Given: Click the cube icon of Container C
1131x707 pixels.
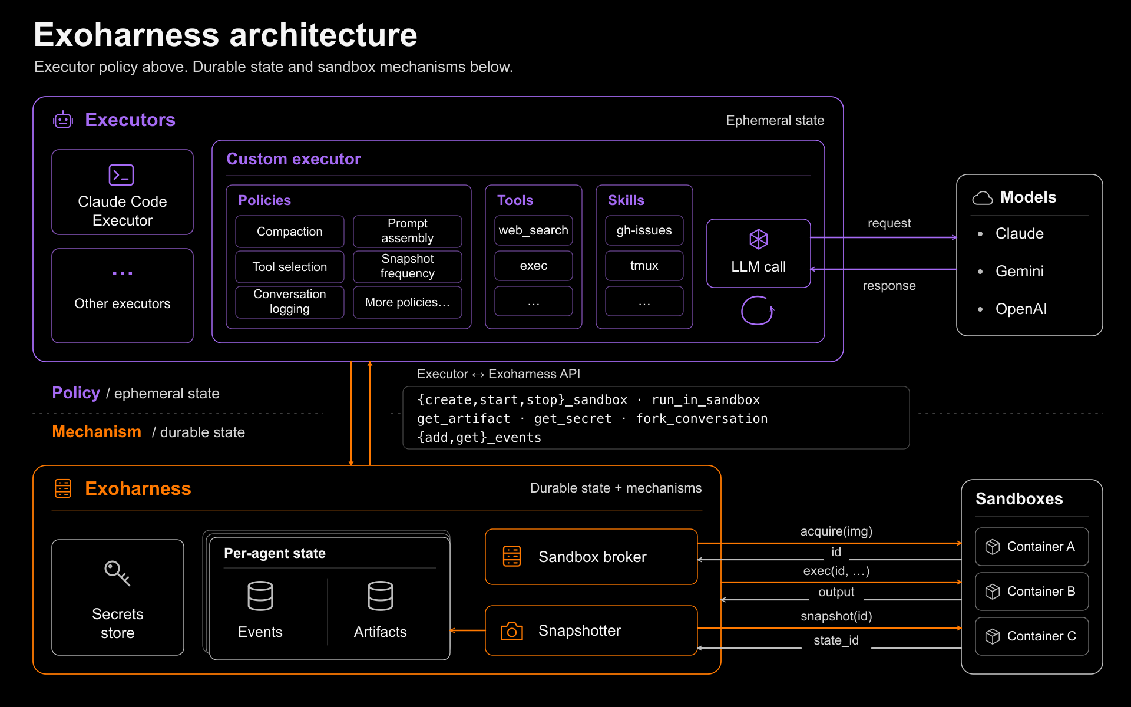Looking at the screenshot, I should click(993, 636).
